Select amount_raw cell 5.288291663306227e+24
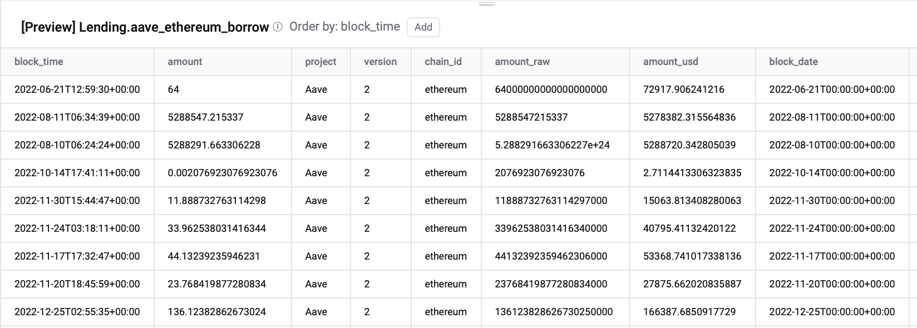The width and height of the screenshot is (917, 328). (552, 145)
